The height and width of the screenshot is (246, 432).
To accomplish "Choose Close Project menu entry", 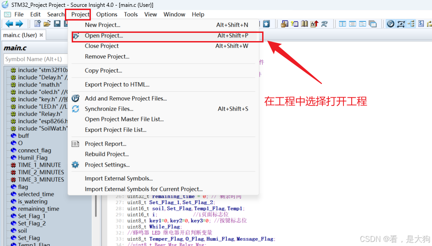I will 163,46.
